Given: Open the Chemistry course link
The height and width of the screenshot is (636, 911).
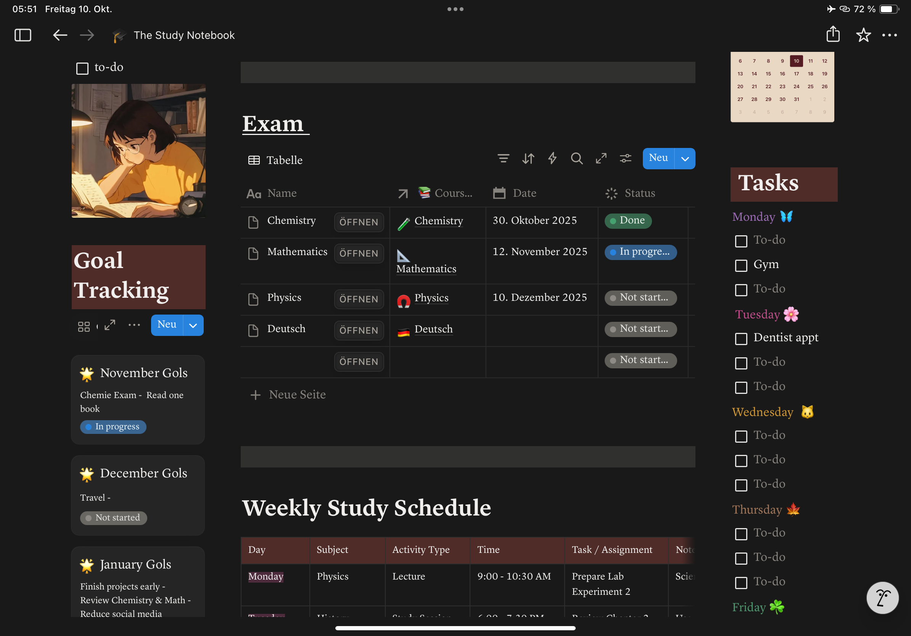Looking at the screenshot, I should [x=438, y=221].
